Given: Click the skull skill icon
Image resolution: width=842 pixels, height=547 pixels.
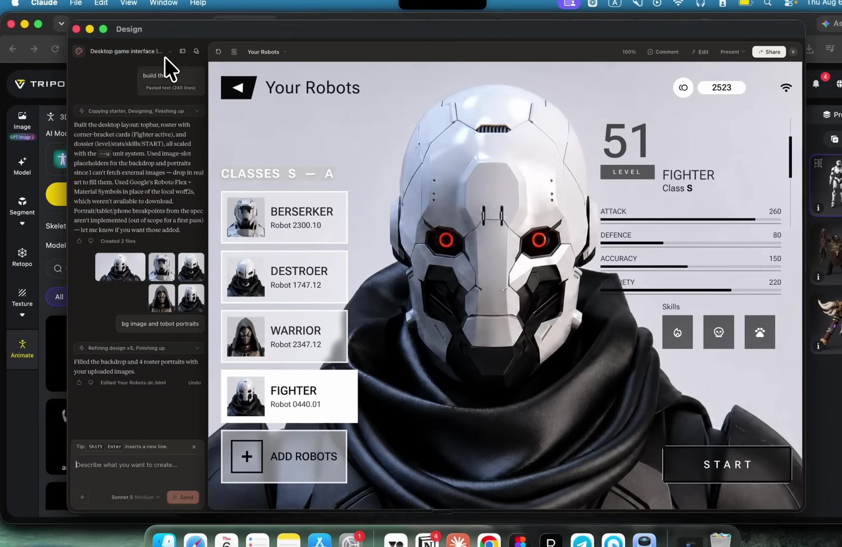Looking at the screenshot, I should [718, 332].
